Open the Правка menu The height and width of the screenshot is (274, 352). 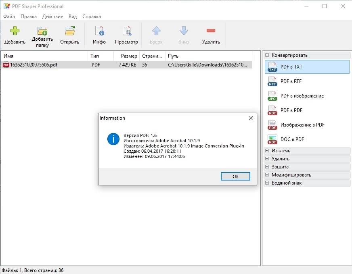29,17
